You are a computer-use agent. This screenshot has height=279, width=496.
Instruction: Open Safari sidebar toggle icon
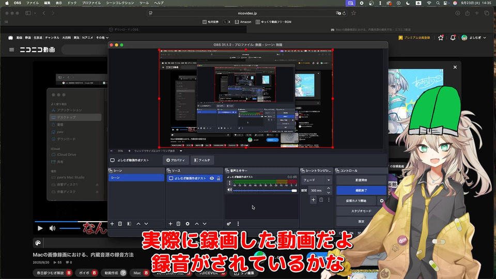pyautogui.click(x=28, y=13)
